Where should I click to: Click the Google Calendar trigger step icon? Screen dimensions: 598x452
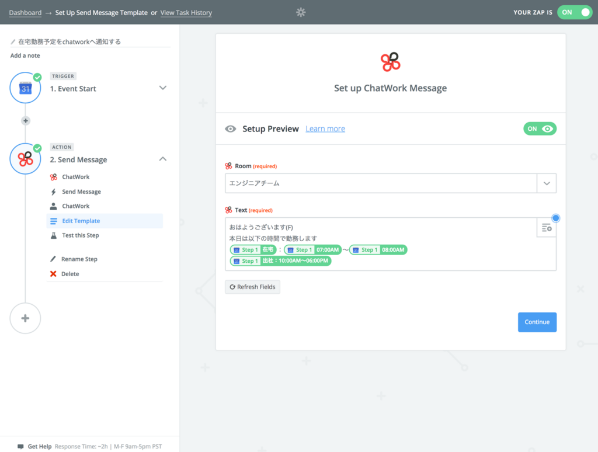point(25,88)
